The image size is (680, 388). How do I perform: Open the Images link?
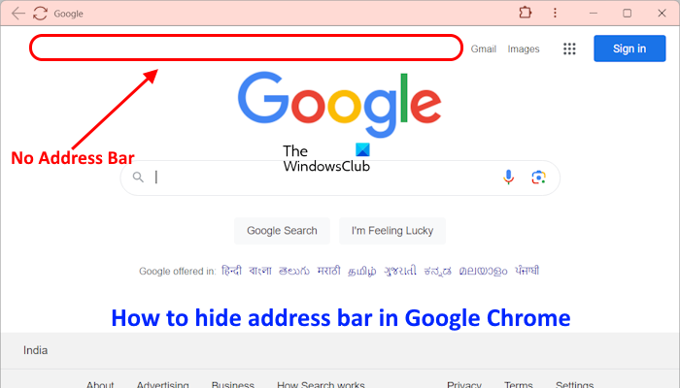click(524, 48)
